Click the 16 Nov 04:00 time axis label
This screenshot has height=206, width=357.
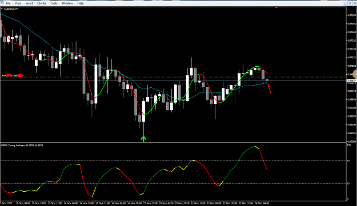(x=118, y=203)
